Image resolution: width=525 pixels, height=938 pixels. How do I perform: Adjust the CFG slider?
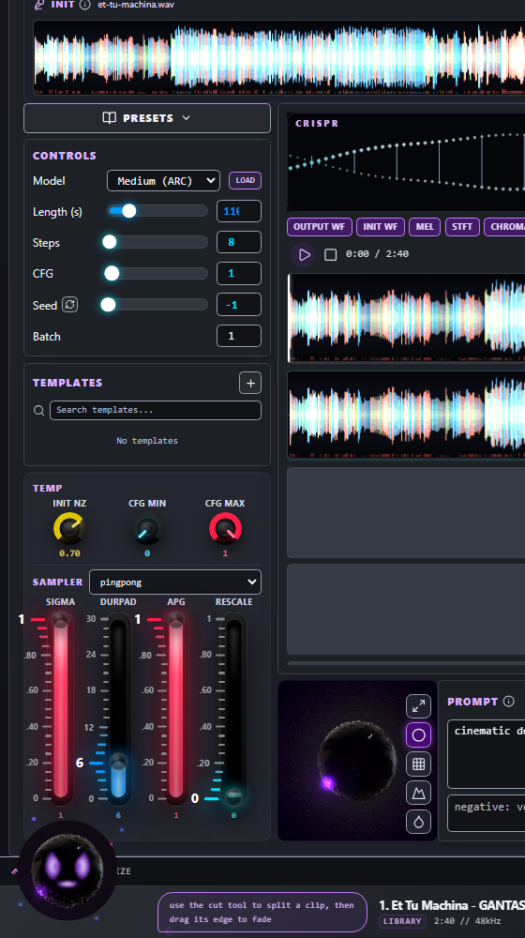click(x=157, y=273)
